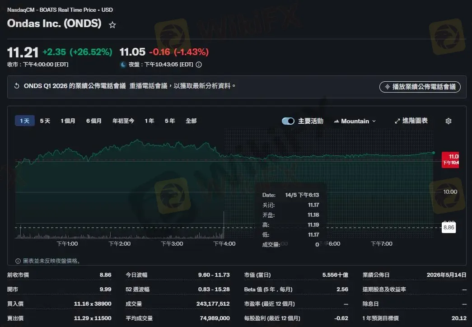Click 播放業績公佈電話會議 button

point(420,87)
